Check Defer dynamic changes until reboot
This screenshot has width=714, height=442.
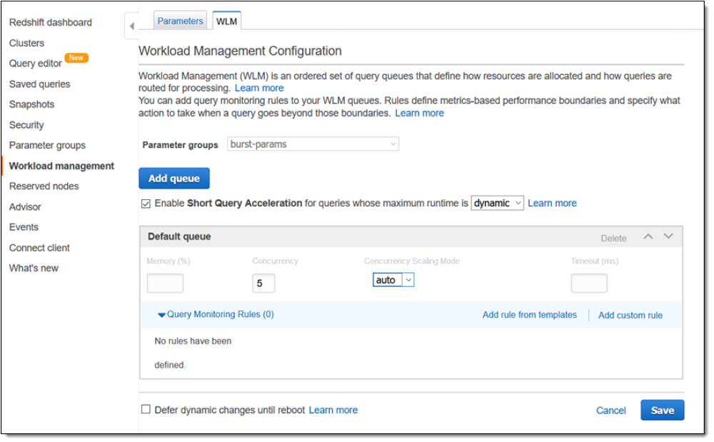pyautogui.click(x=146, y=409)
